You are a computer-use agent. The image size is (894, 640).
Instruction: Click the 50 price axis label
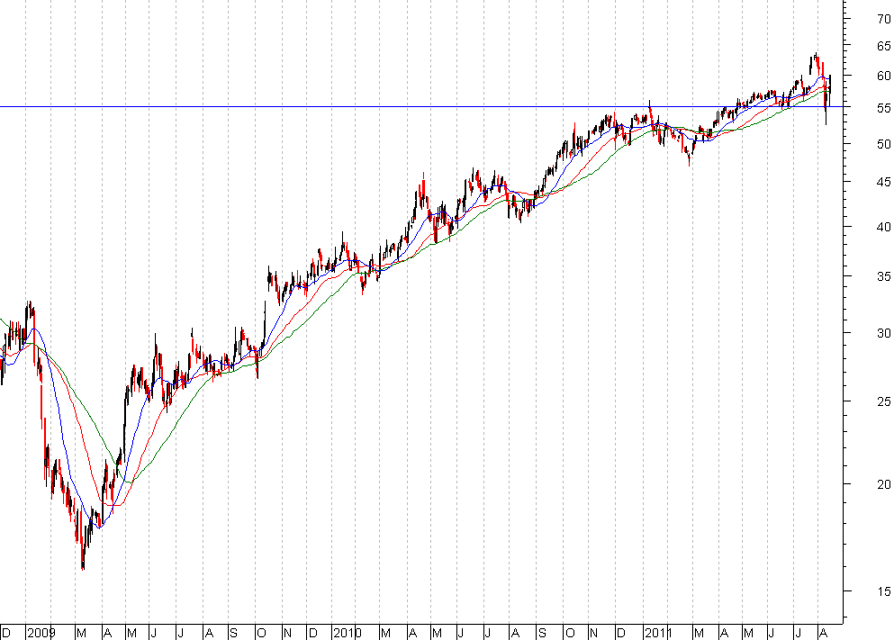[883, 145]
